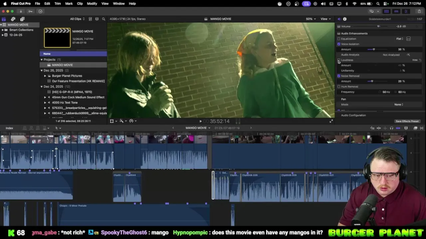426x239 pixels.
Task: Open the Trim menu
Action: coord(58,4)
